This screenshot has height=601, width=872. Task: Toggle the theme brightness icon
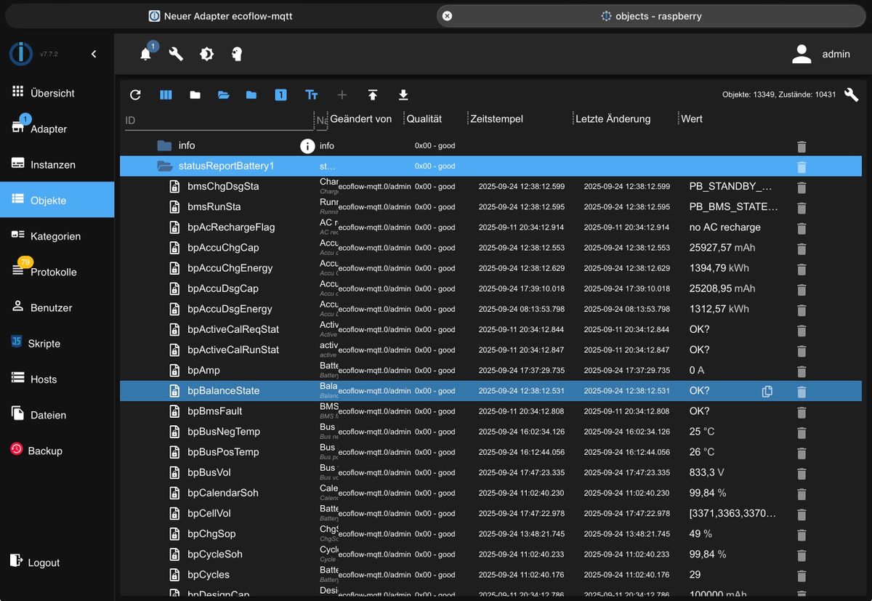206,54
